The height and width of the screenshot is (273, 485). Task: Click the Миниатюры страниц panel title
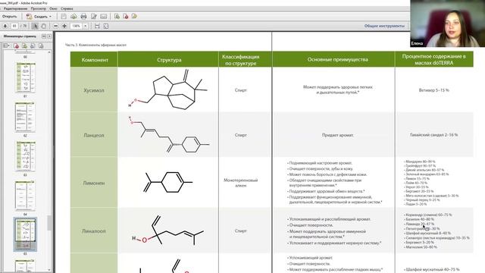point(20,36)
